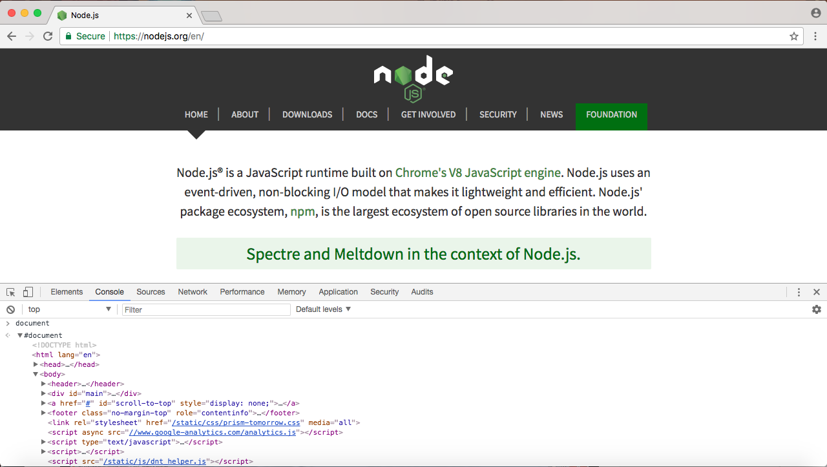Click the Node.js browser tab title
This screenshot has height=467, width=827.
(85, 16)
